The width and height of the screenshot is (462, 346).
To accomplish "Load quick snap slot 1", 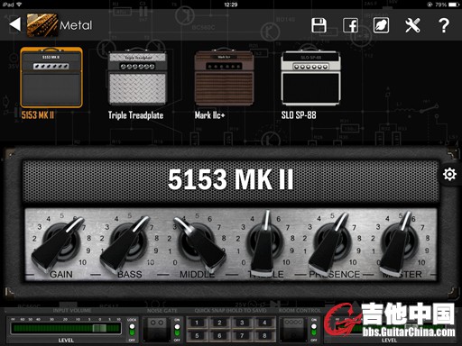I will (197, 323).
